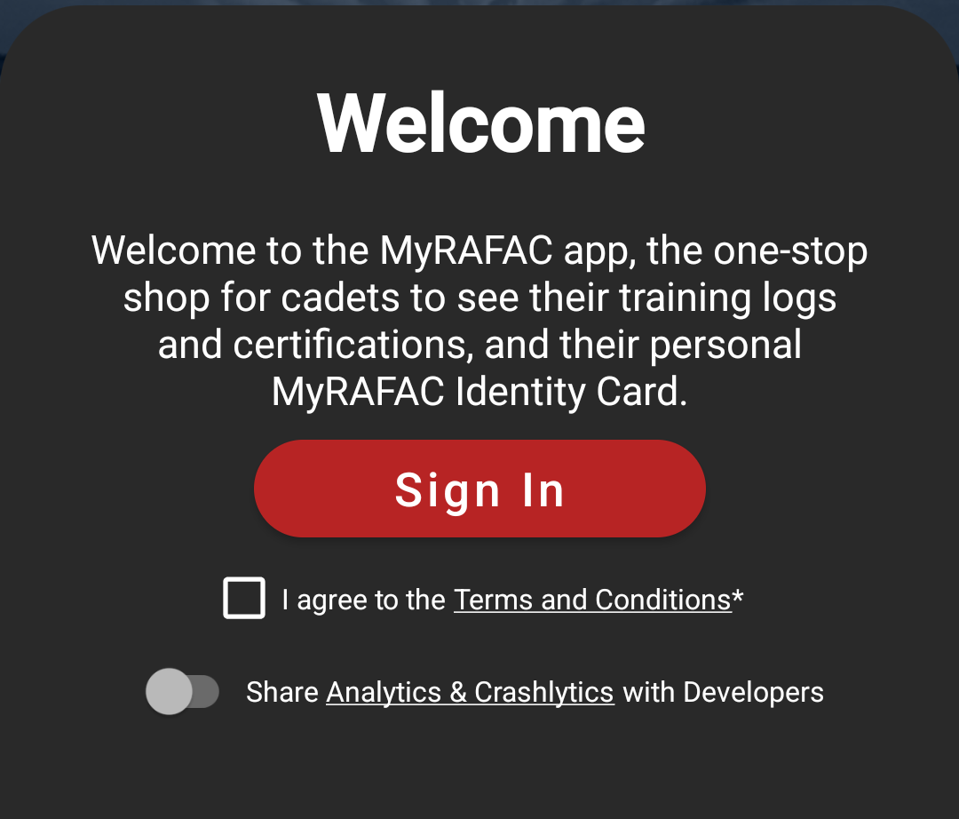Click the background image above the welcome sheet
959x819 pixels.
point(479,3)
